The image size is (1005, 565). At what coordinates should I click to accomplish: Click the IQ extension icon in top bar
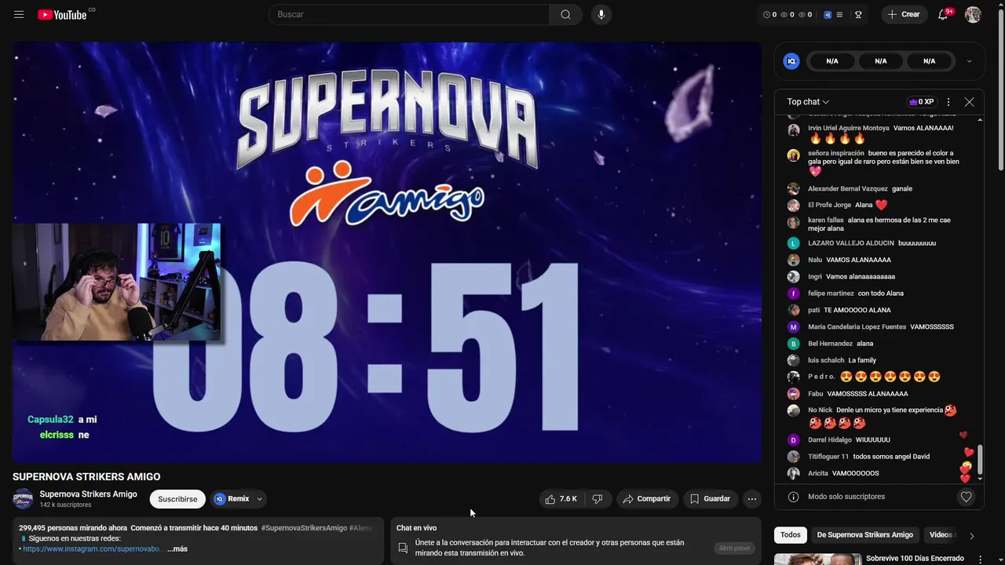pos(828,14)
